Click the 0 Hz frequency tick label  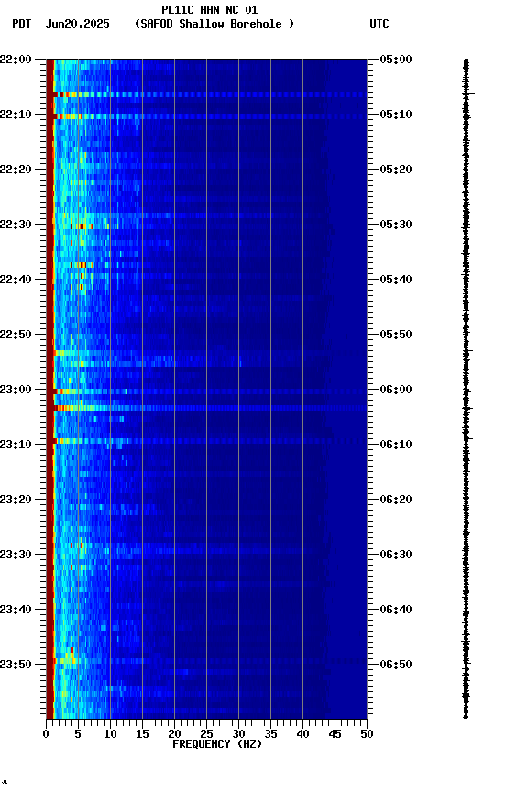[x=47, y=734]
